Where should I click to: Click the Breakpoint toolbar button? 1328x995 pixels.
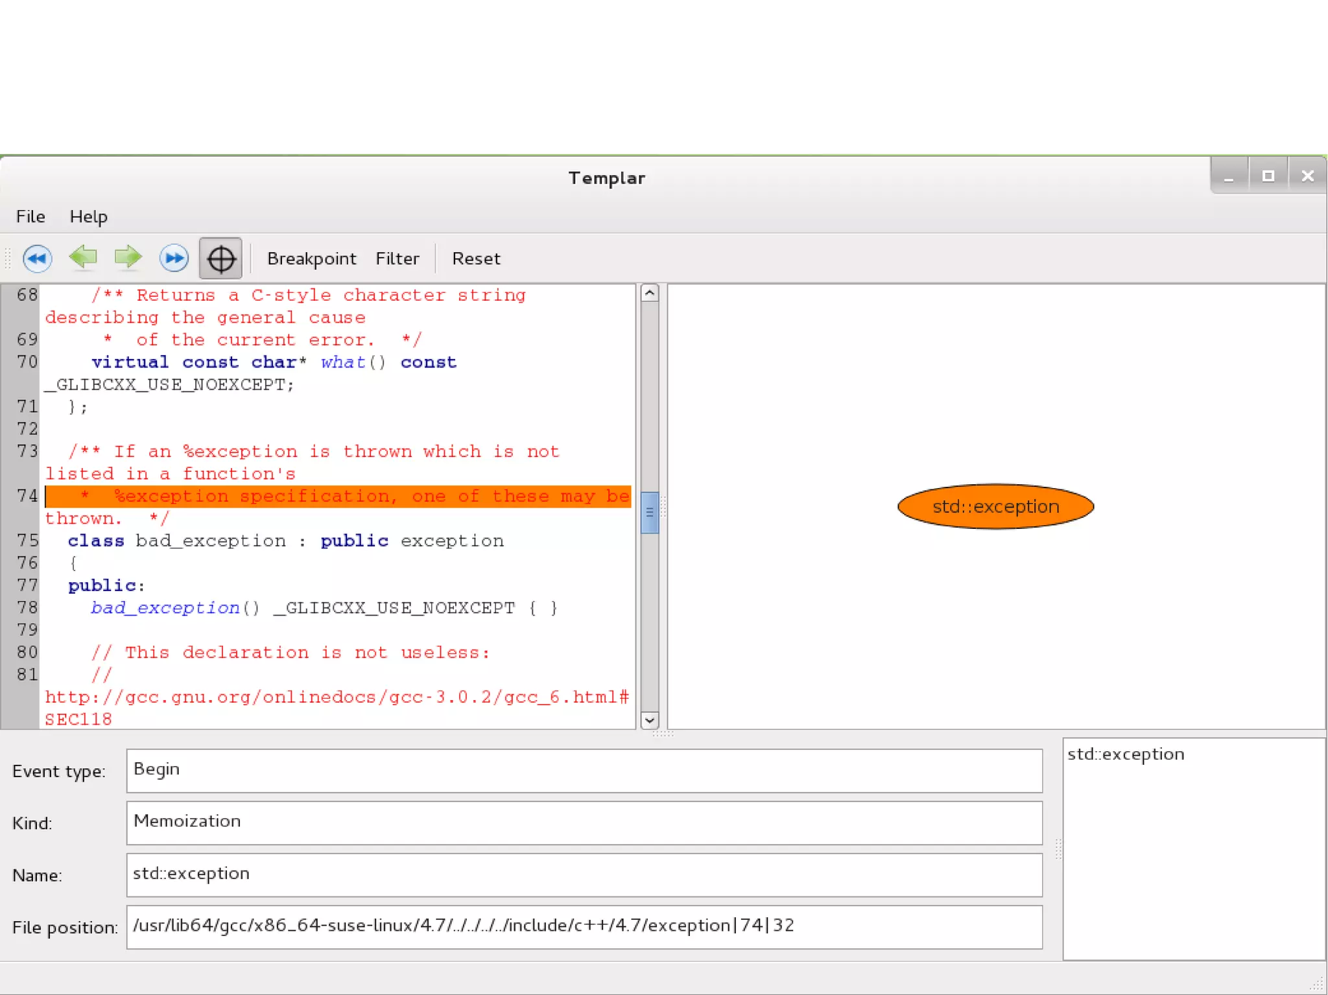click(x=311, y=258)
